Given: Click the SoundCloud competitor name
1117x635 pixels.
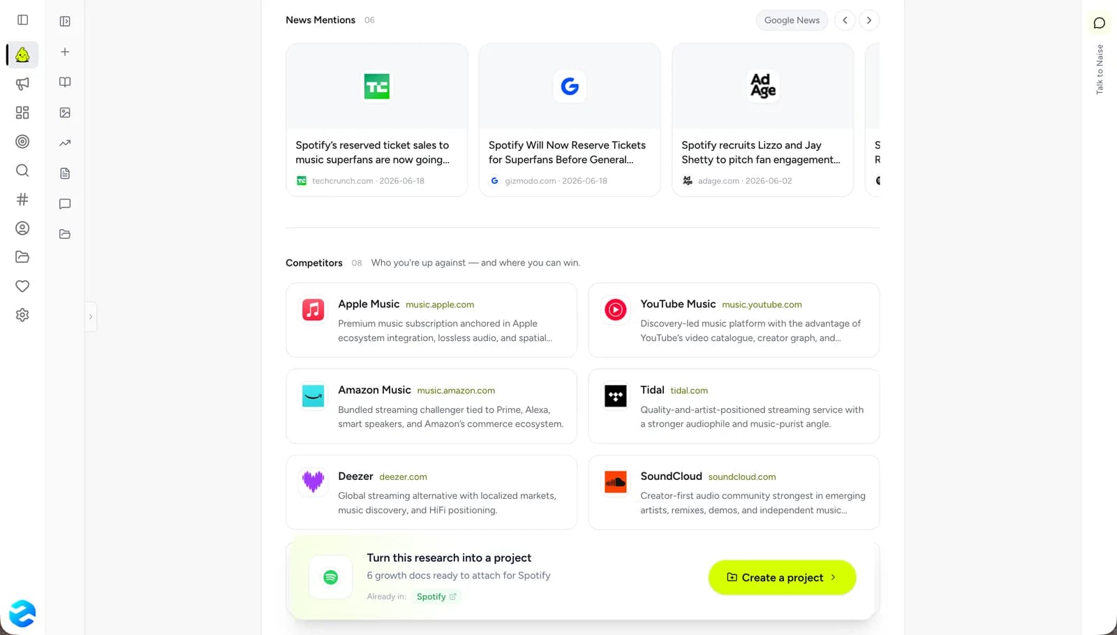Looking at the screenshot, I should [x=671, y=476].
